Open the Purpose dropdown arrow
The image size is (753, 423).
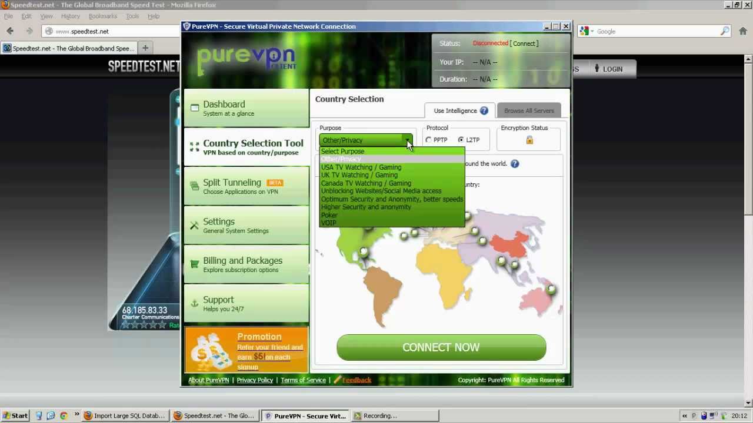(407, 140)
